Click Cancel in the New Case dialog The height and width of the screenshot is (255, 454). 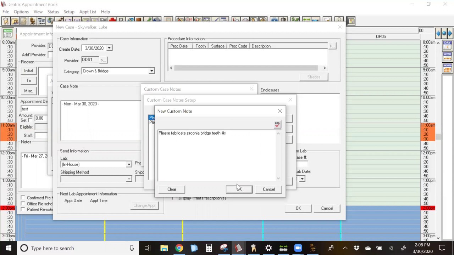pos(327,208)
